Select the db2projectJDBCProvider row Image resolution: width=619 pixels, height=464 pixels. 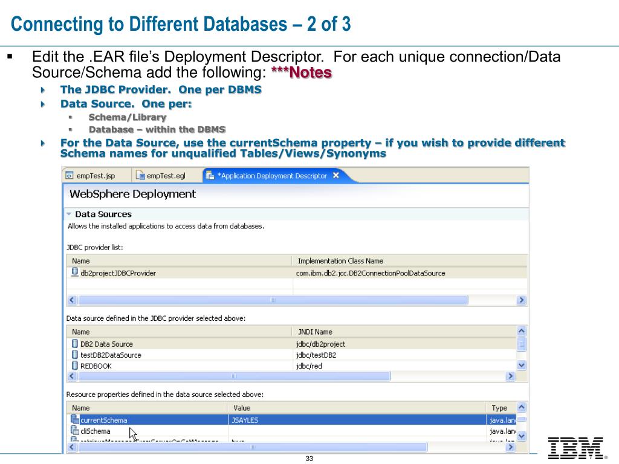pyautogui.click(x=297, y=272)
